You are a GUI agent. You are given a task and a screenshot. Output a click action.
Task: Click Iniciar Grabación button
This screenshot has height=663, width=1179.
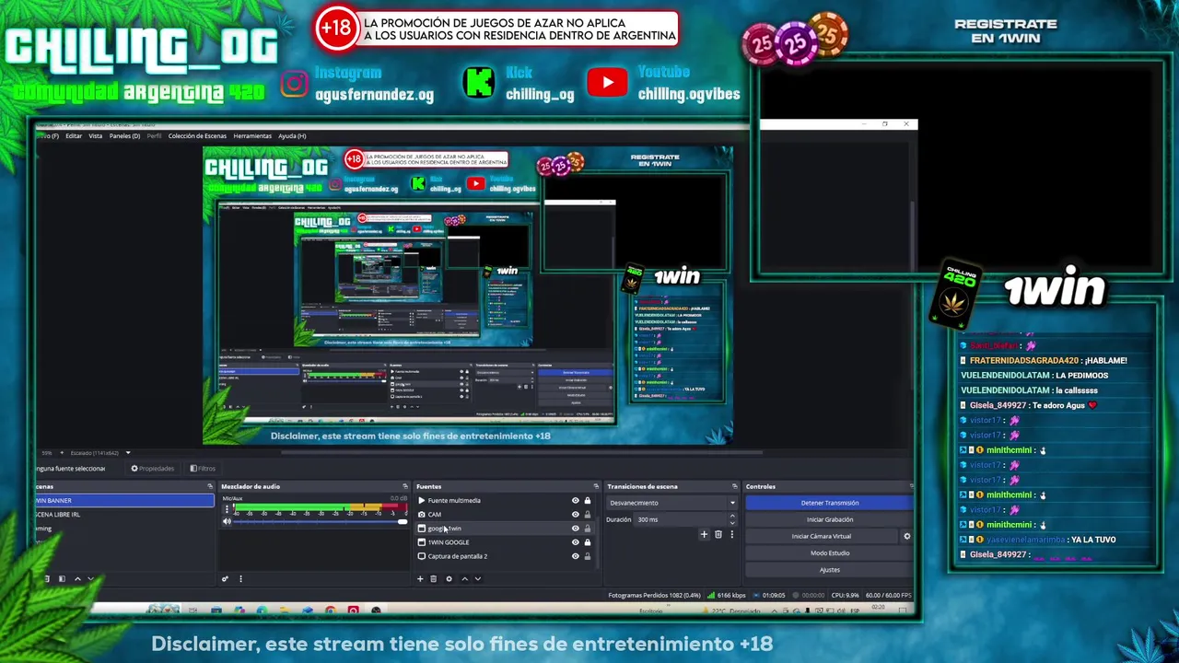[x=829, y=519]
